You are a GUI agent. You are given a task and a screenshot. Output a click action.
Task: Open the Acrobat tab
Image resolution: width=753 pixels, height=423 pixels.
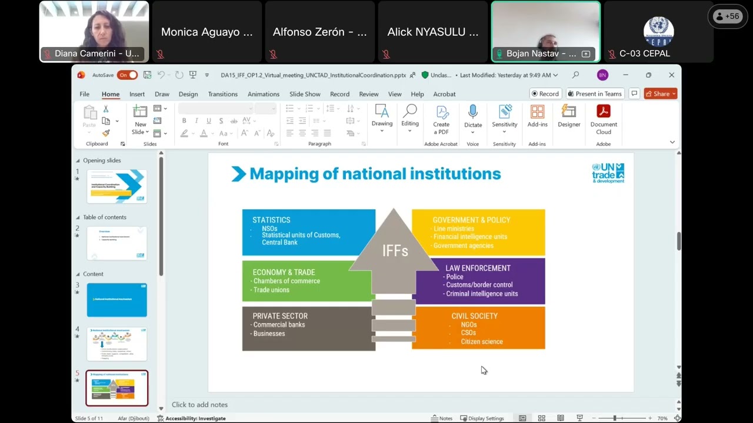click(x=444, y=94)
